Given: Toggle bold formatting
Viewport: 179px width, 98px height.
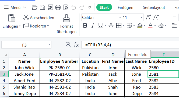Looking at the screenshot, I should (x=85, y=25).
